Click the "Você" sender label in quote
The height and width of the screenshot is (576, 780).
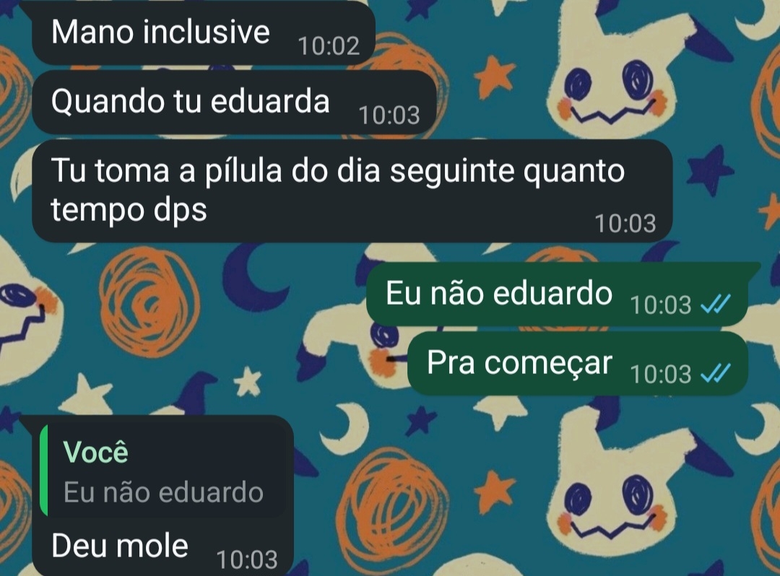95,453
